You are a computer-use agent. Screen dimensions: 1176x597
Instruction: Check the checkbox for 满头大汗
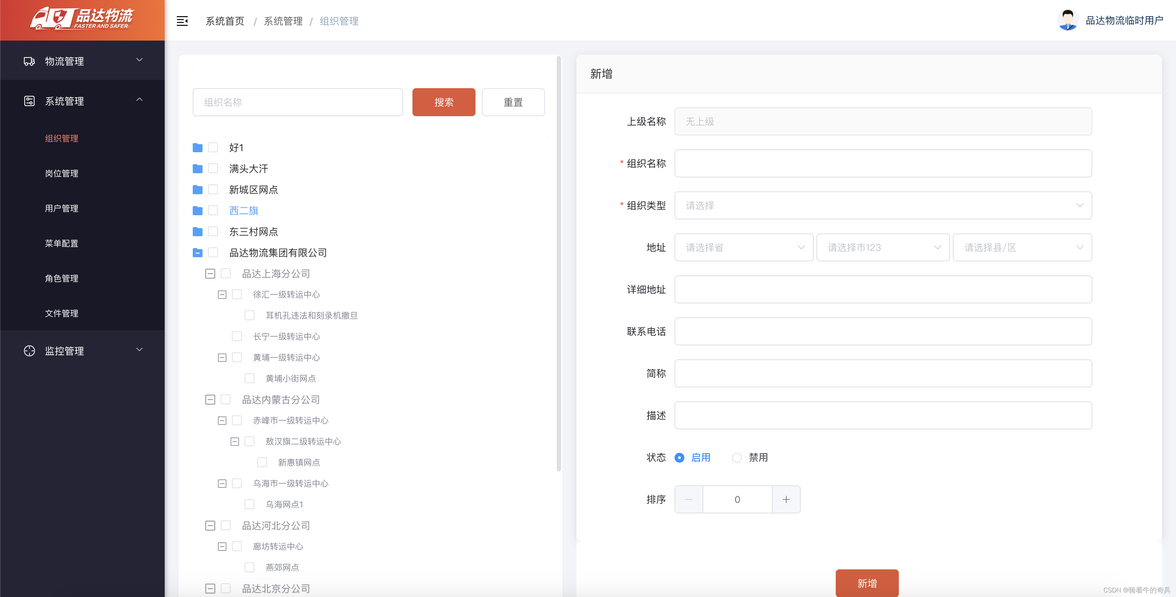(213, 168)
